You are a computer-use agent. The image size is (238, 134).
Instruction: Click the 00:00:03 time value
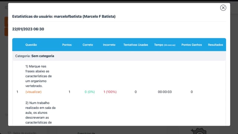point(165,92)
